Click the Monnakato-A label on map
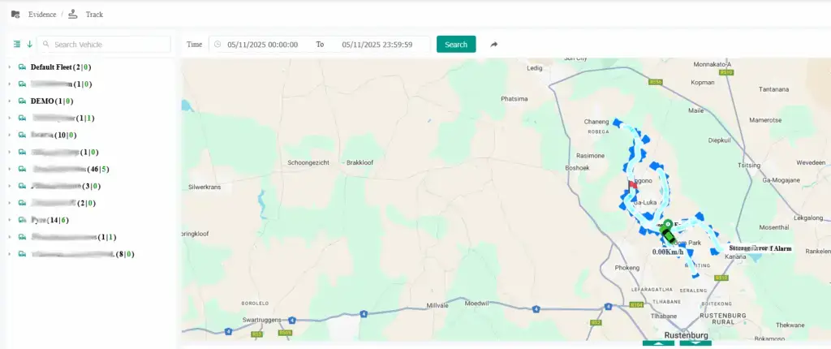This screenshot has height=349, width=831. [x=713, y=65]
